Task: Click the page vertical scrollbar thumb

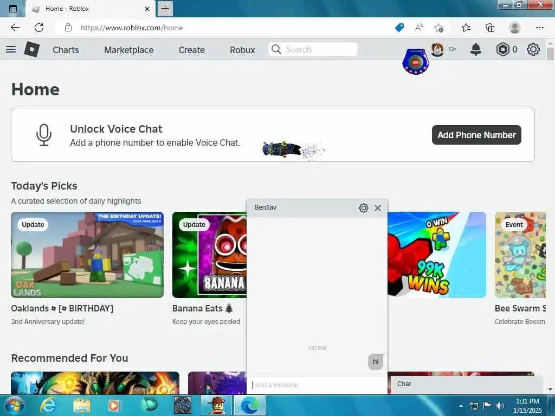Action: click(550, 54)
